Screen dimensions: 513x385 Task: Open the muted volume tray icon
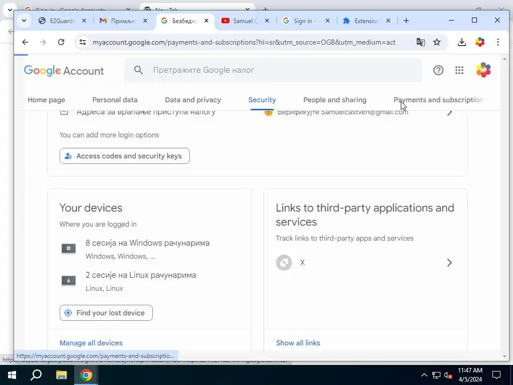tap(448, 375)
